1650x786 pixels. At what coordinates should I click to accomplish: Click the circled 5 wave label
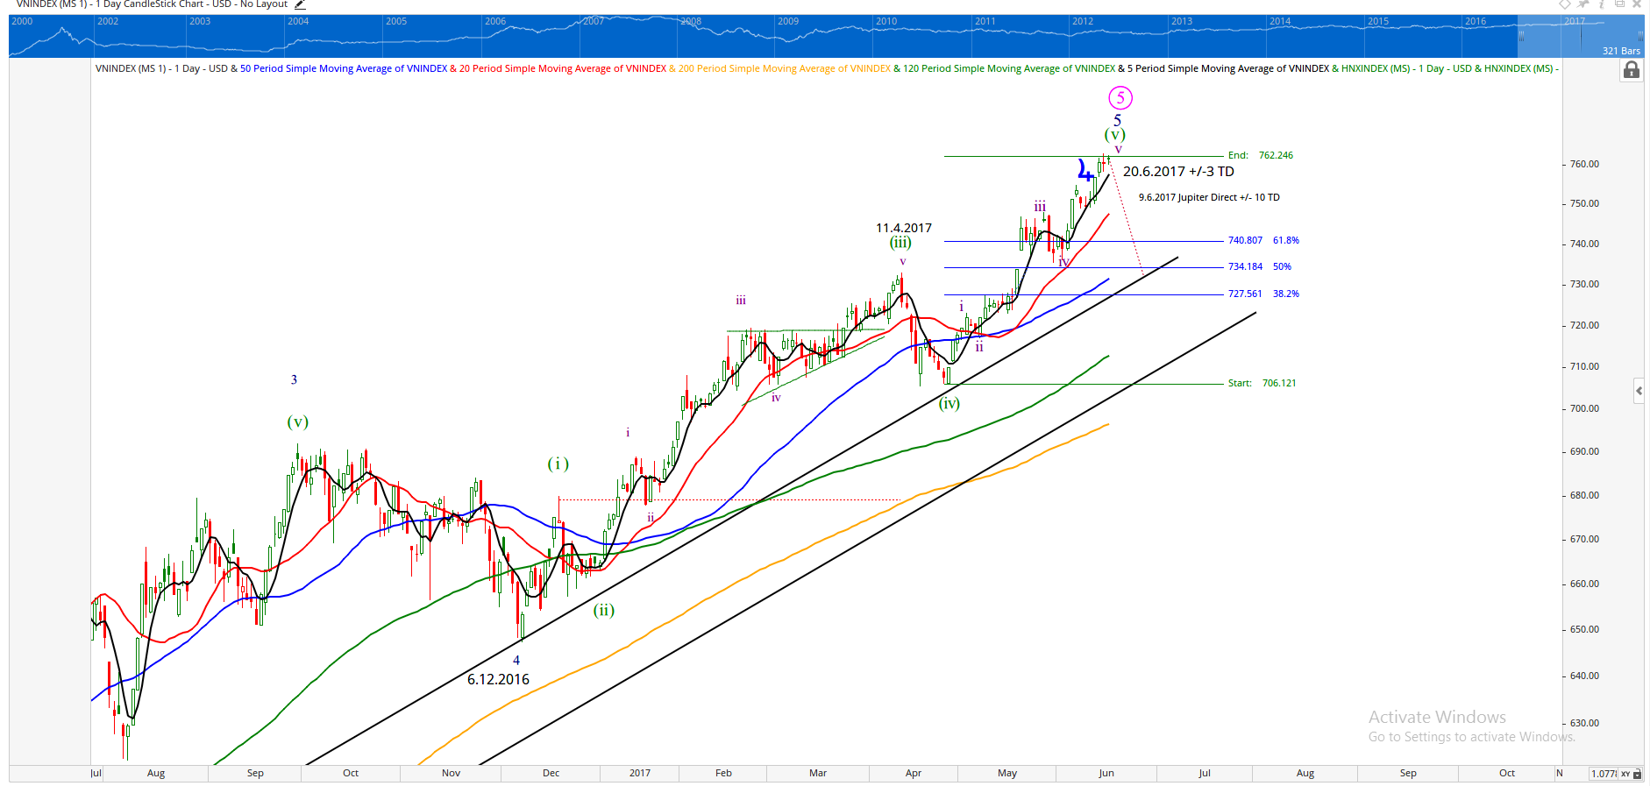(1120, 98)
